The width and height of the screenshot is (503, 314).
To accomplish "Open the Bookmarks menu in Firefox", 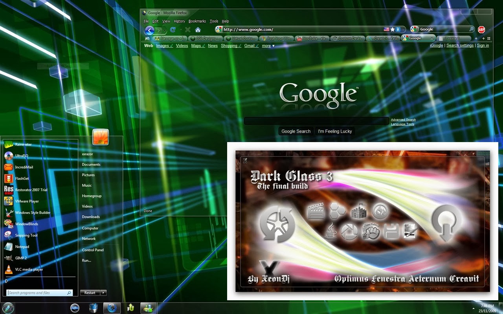I will pos(197,21).
